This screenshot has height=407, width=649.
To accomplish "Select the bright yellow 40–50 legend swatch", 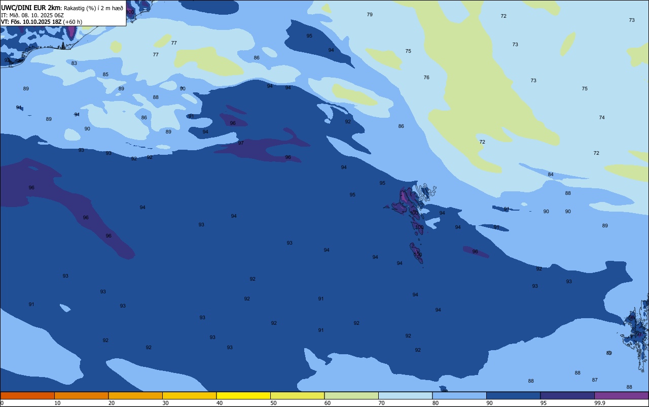I will tap(243, 395).
